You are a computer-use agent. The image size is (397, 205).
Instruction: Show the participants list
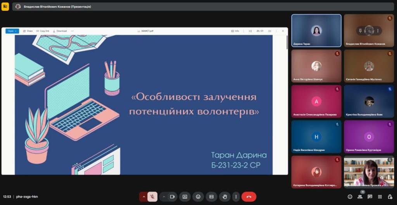[360, 196]
